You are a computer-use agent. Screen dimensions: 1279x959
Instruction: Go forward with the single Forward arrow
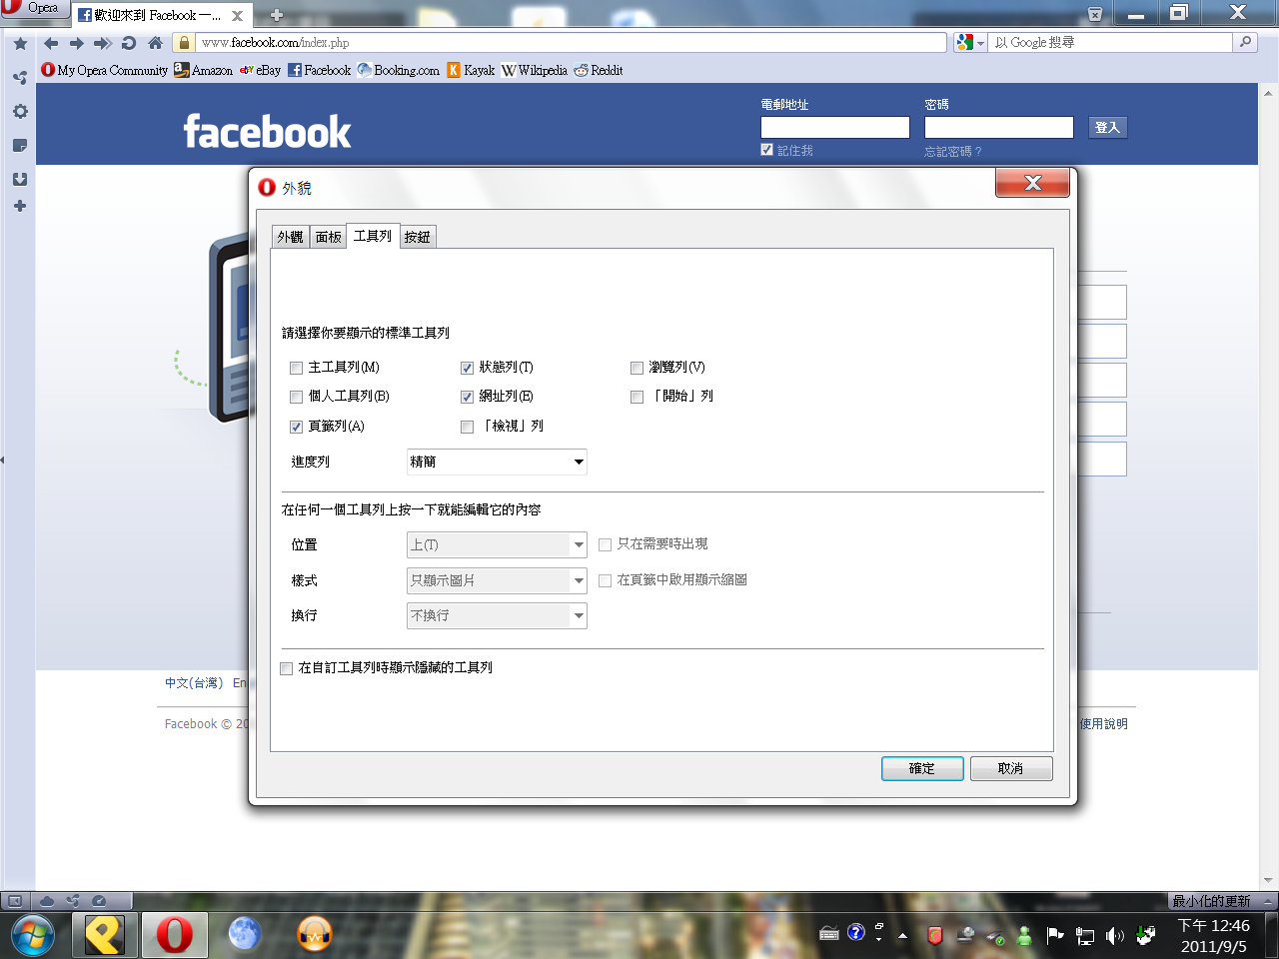tap(77, 43)
